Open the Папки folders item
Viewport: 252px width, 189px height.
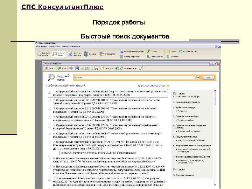coord(171,51)
